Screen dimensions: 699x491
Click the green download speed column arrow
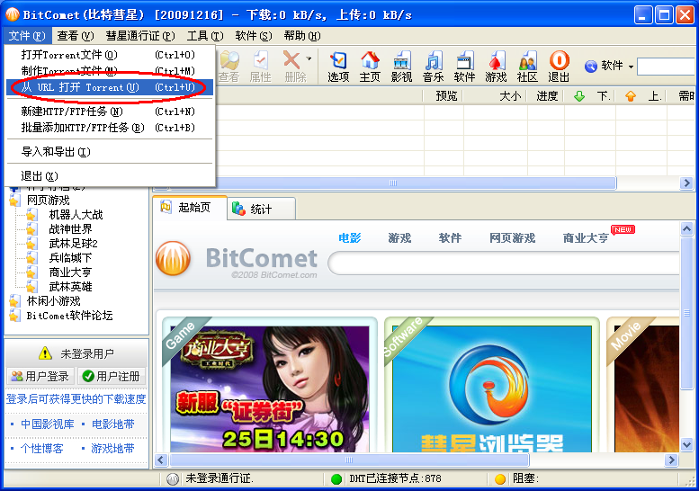[x=579, y=96]
